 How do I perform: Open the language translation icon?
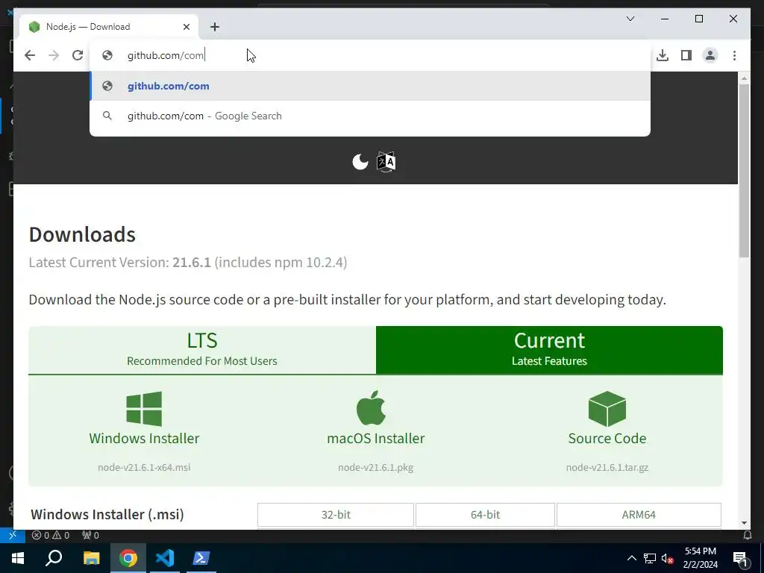(x=386, y=162)
